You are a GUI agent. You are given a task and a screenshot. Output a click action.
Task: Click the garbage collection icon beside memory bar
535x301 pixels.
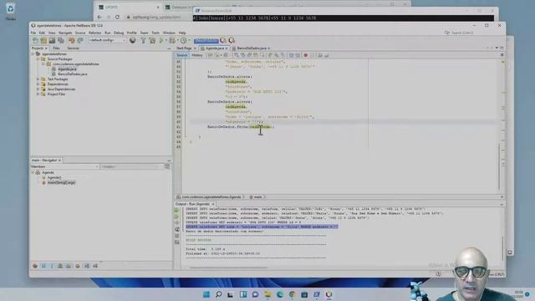click(223, 41)
